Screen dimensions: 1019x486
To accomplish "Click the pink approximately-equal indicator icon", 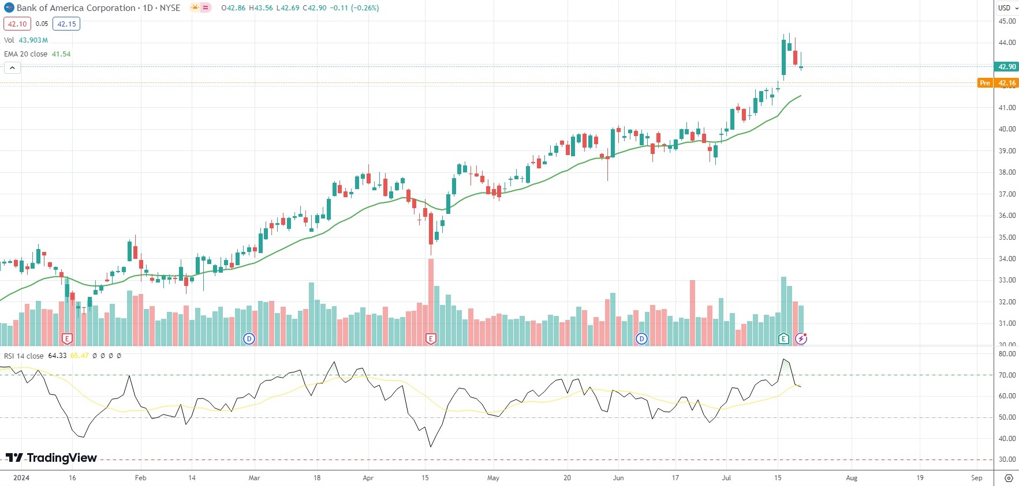I will click(206, 8).
